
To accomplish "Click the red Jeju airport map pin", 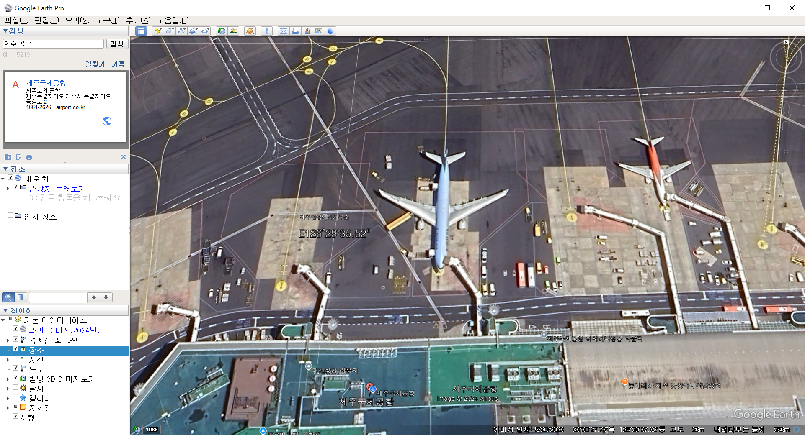I will pyautogui.click(x=370, y=388).
